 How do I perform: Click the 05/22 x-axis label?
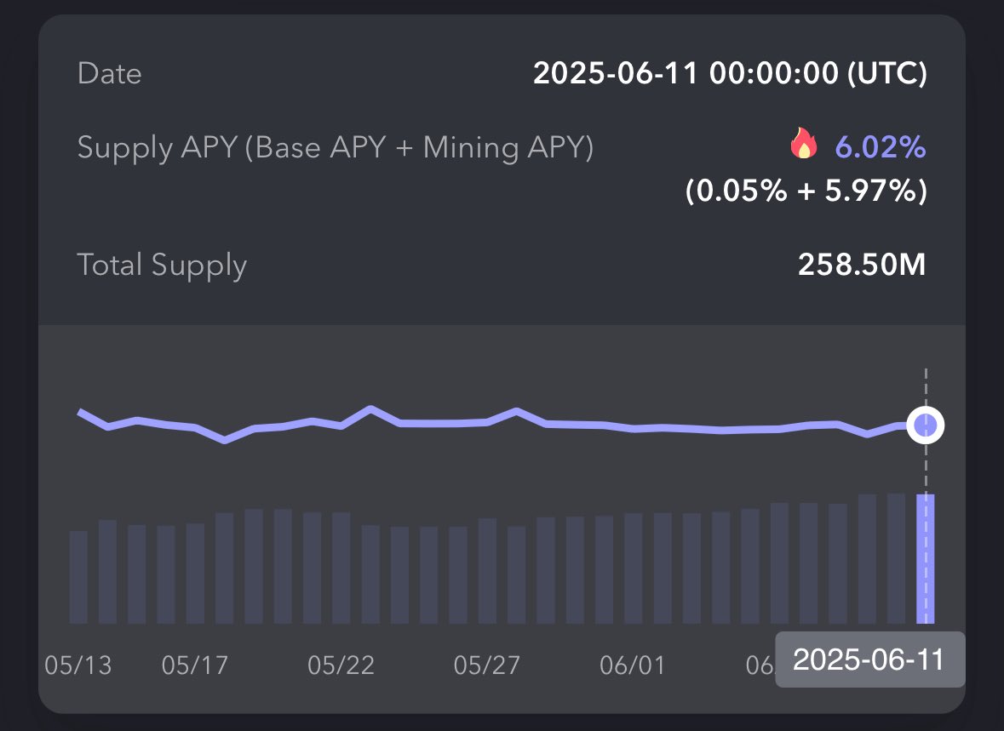[x=341, y=664]
